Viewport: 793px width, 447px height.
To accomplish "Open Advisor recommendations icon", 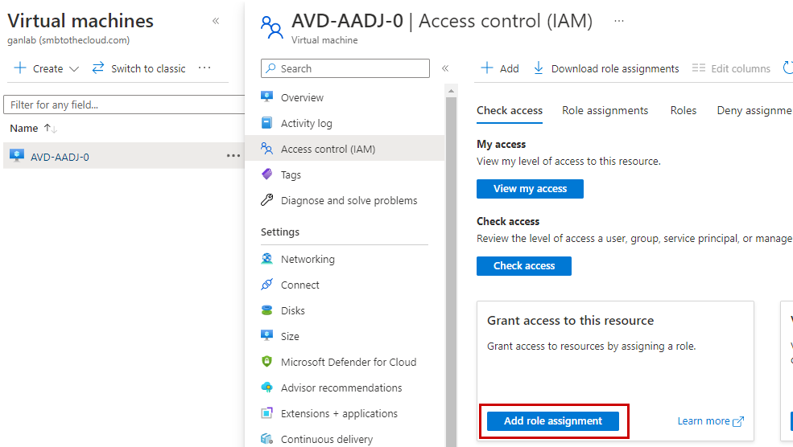I will click(267, 388).
